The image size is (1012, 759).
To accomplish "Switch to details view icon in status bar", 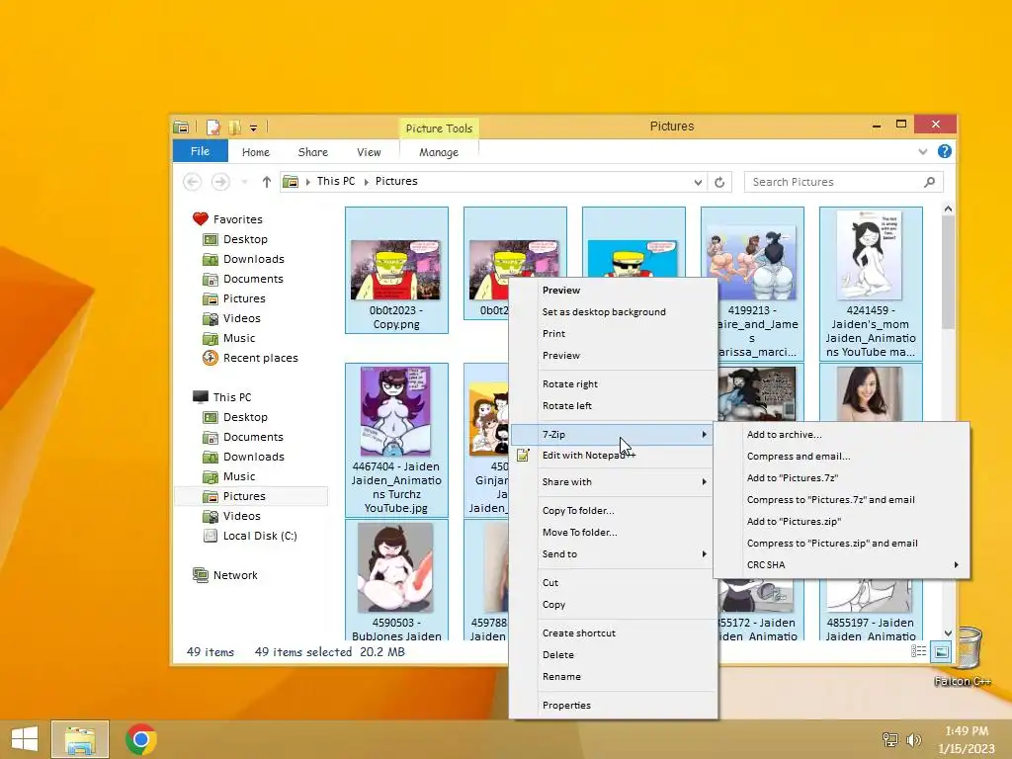I will point(918,652).
